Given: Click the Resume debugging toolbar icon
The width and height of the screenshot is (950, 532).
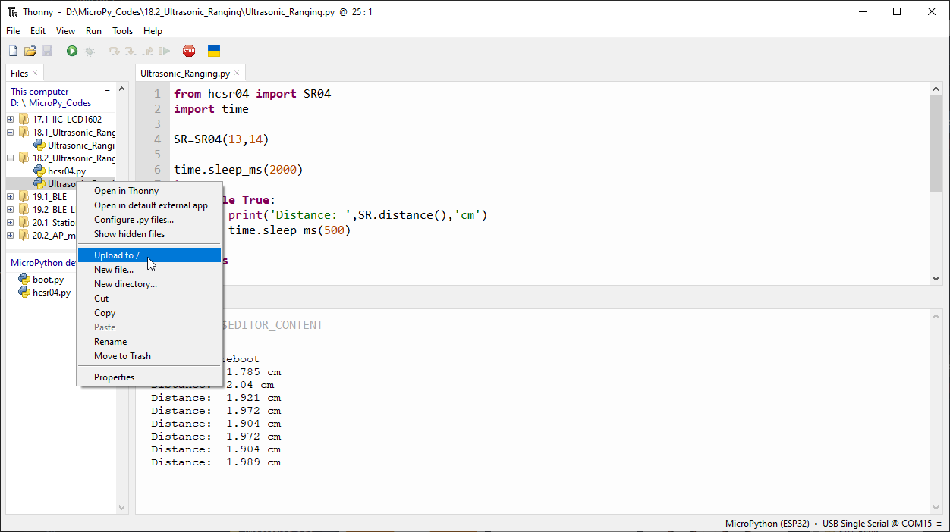Looking at the screenshot, I should tap(164, 51).
